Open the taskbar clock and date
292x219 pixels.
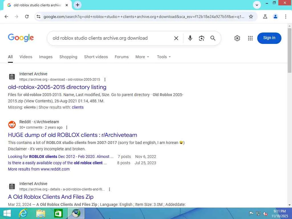(279, 214)
